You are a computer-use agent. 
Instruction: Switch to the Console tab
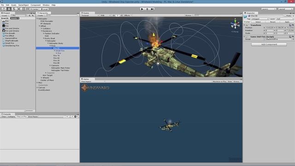(x=7, y=114)
